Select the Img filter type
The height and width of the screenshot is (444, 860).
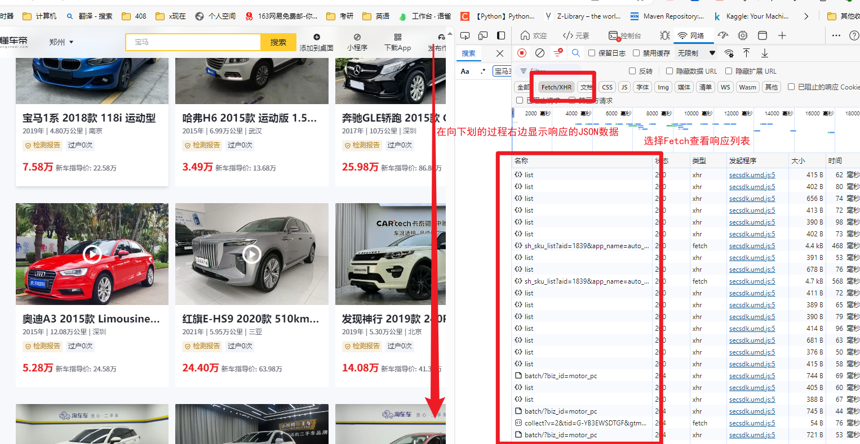coord(663,87)
